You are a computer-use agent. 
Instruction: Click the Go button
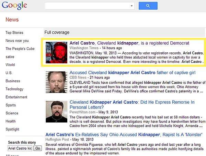[x=37, y=148]
